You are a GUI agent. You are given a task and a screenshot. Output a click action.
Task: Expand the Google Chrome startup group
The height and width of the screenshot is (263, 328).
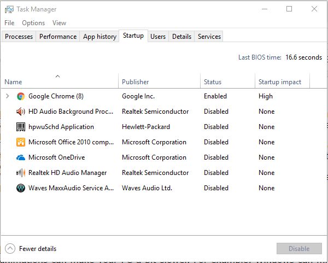[x=7, y=96]
